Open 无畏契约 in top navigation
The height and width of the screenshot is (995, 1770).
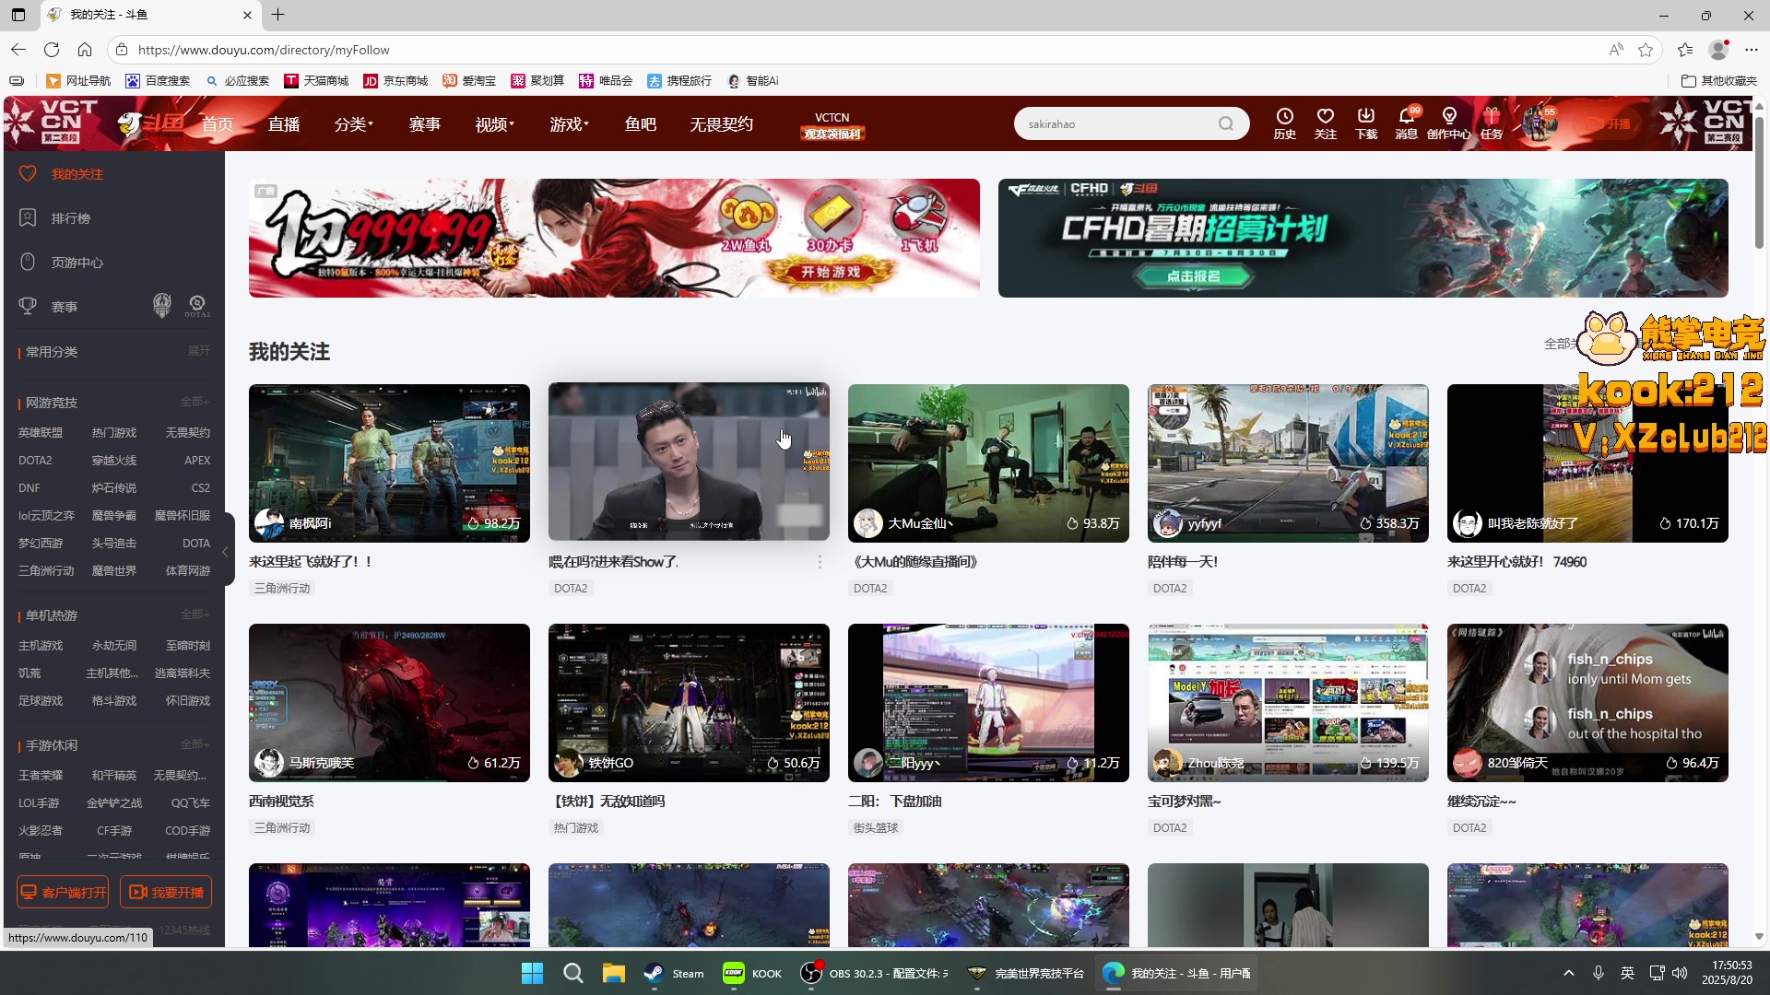[721, 124]
